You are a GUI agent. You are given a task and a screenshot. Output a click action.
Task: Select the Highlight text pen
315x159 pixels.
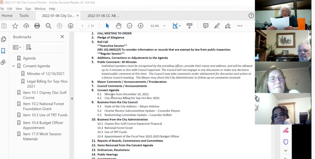click(x=217, y=26)
